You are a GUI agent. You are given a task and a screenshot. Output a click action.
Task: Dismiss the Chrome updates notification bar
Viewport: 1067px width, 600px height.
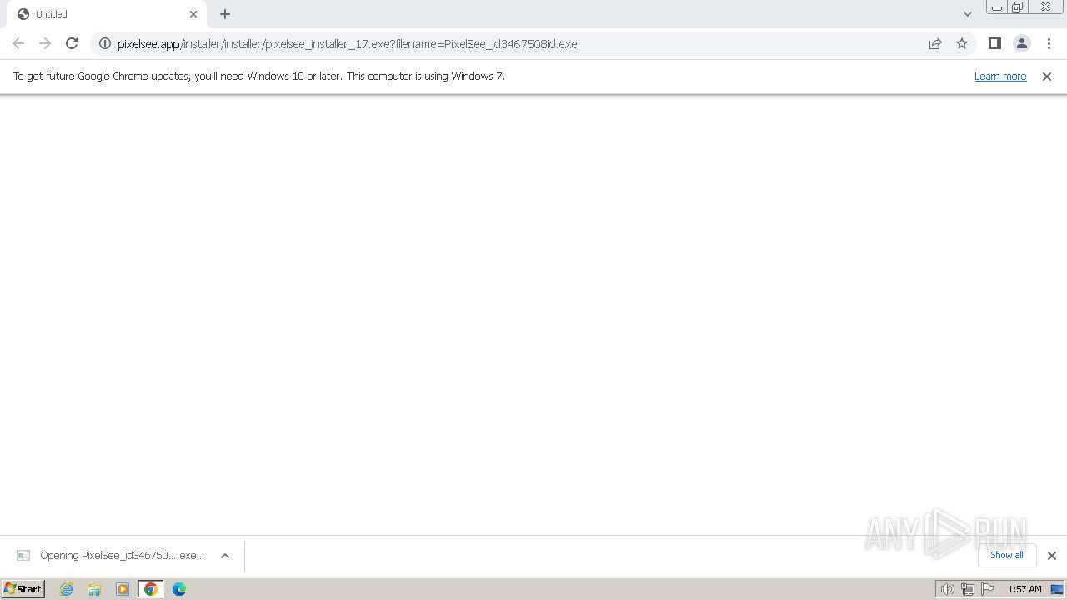tap(1047, 76)
